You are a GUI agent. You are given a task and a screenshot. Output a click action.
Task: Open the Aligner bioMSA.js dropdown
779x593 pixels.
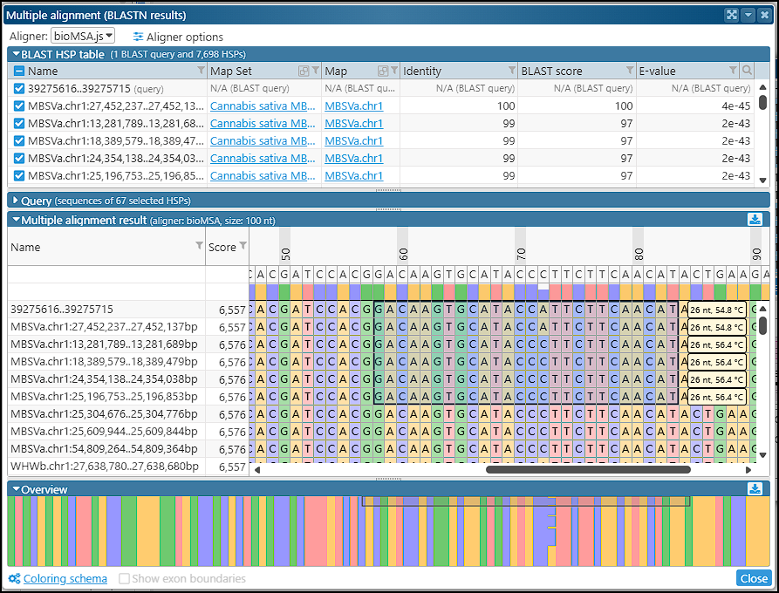click(x=82, y=36)
